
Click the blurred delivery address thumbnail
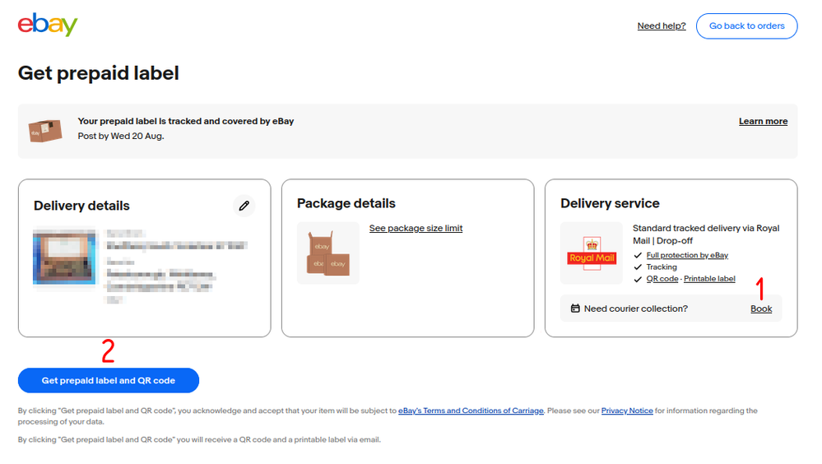point(66,258)
